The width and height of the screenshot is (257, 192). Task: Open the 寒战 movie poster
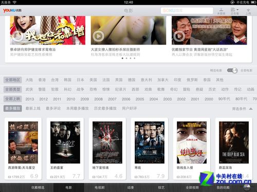150,142
